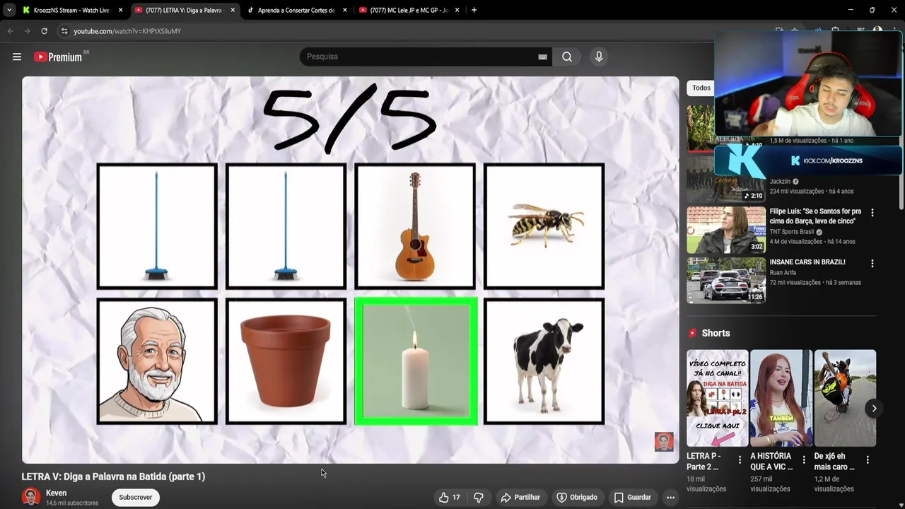Click the browser address bar URL
This screenshot has height=509, width=905.
tap(127, 31)
